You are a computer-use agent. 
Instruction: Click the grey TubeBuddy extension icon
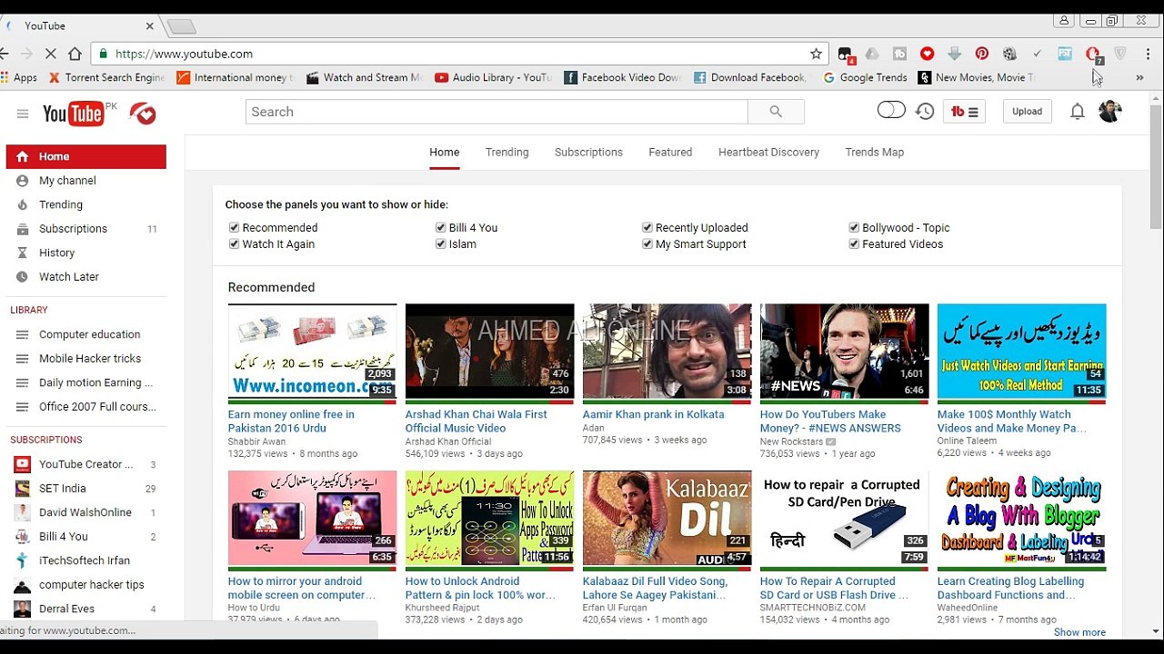(899, 54)
